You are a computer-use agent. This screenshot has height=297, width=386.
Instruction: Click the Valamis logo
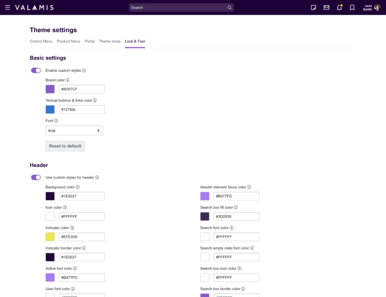(x=34, y=8)
